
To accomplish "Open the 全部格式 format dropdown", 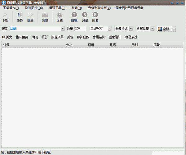I will pos(131,29).
